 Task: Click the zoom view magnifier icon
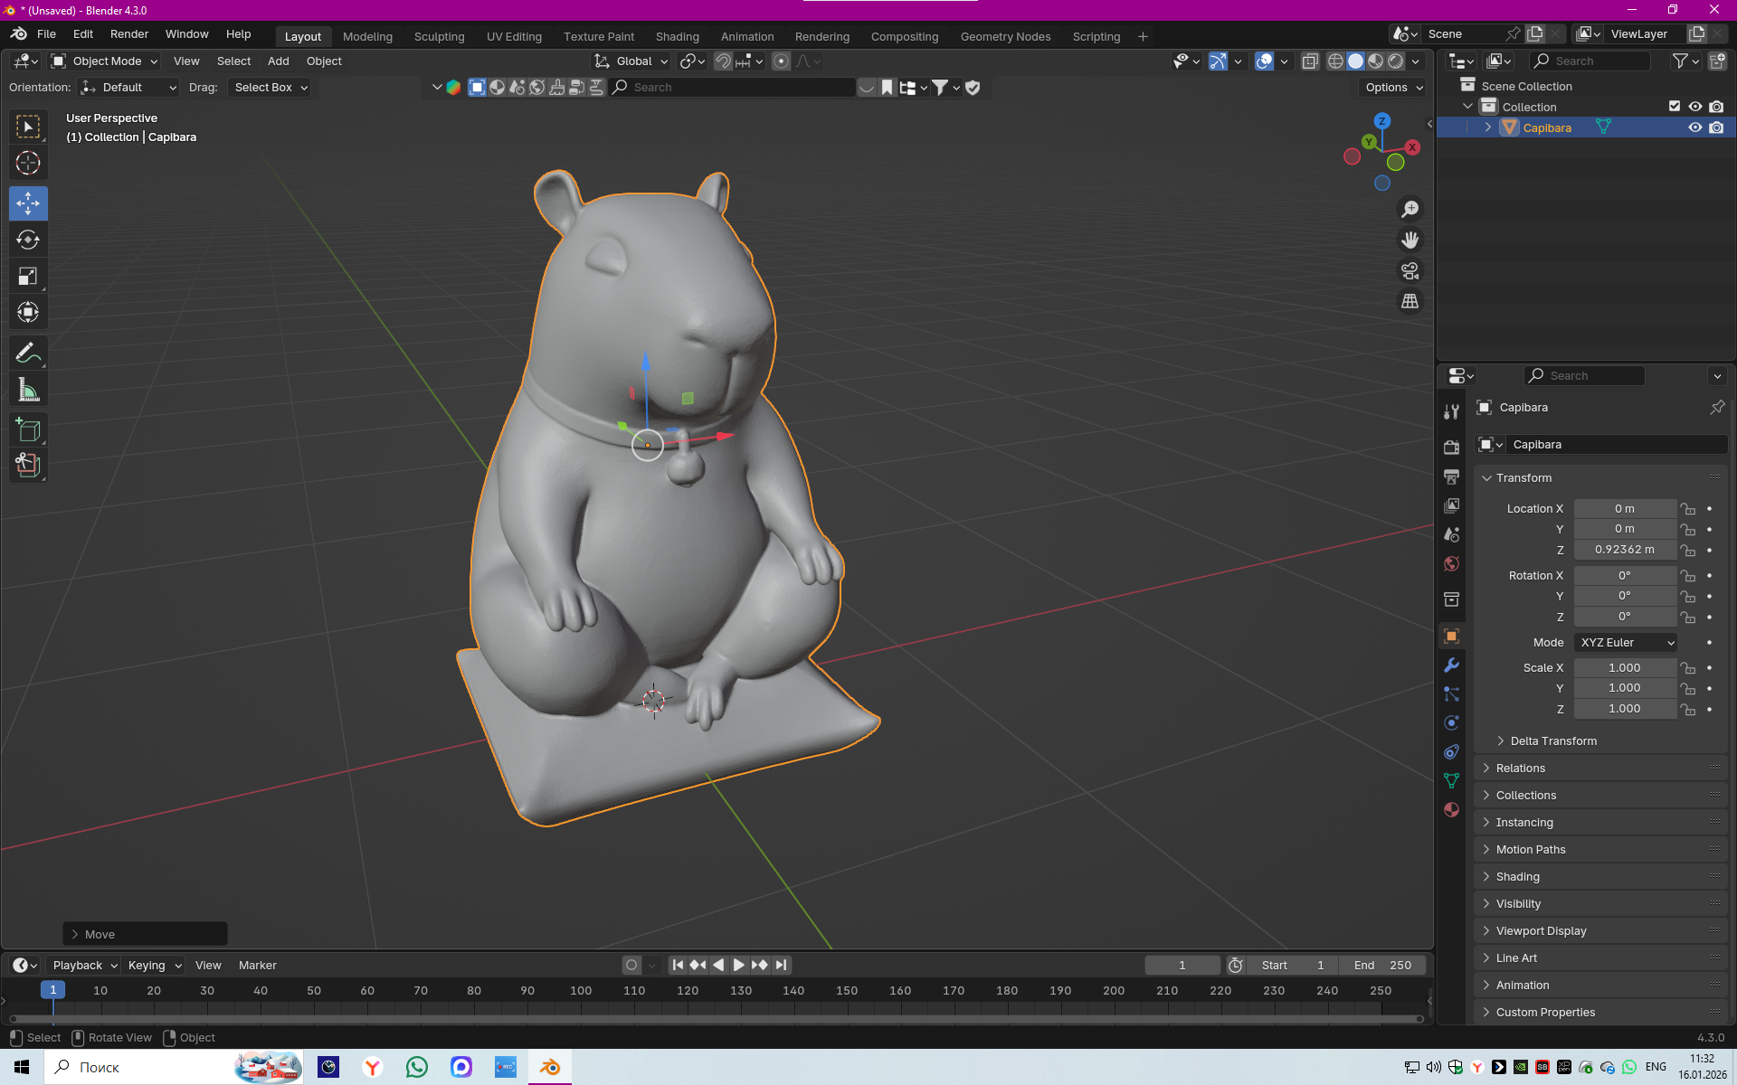coord(1410,209)
